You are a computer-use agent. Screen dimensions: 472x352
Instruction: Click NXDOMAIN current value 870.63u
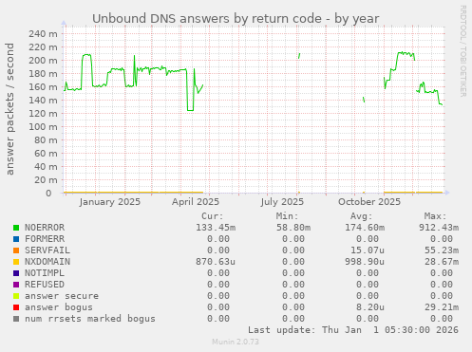pyautogui.click(x=216, y=262)
